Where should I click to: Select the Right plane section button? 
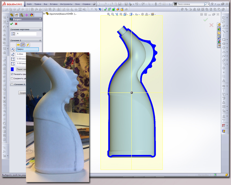28,45
